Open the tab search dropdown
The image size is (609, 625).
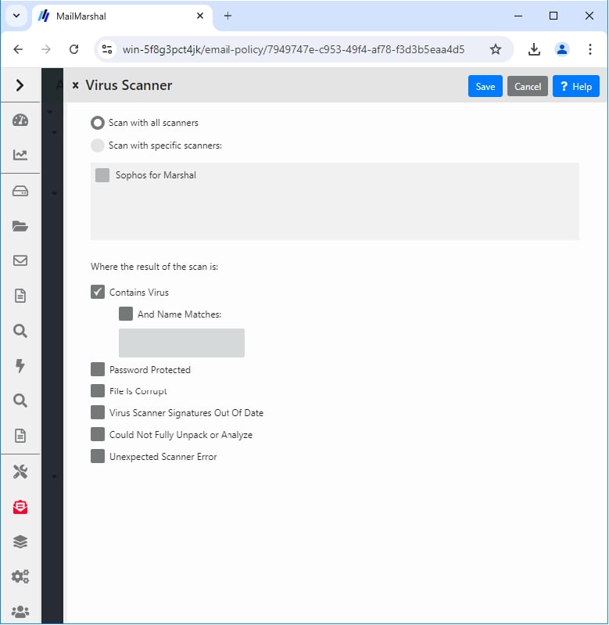tap(16, 16)
